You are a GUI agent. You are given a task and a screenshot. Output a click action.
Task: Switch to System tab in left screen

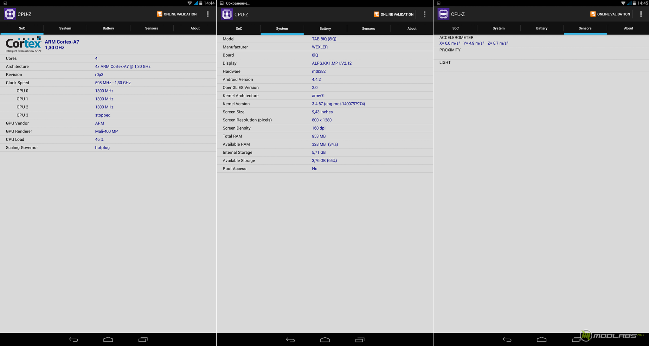click(65, 28)
